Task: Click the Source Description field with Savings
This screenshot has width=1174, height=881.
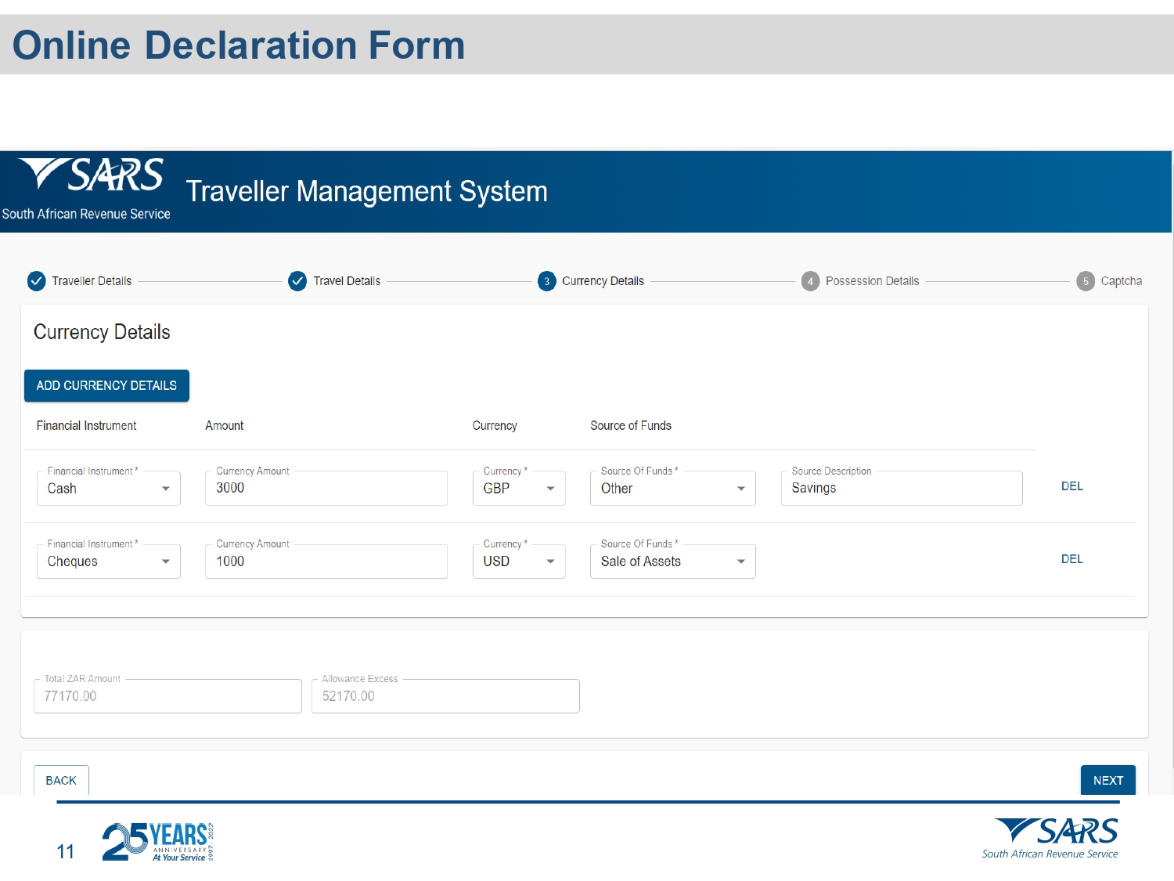Action: click(x=901, y=488)
